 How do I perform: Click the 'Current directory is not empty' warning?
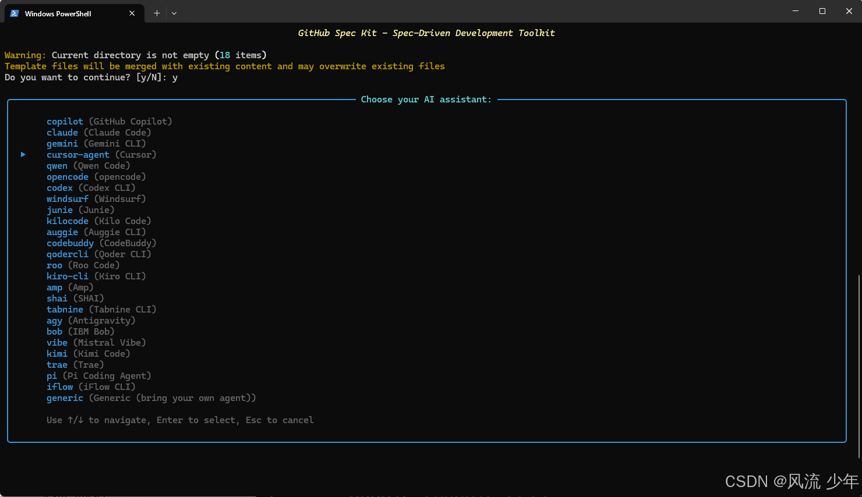click(136, 55)
